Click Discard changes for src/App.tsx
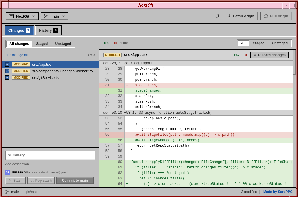The image size is (298, 197). (269, 55)
